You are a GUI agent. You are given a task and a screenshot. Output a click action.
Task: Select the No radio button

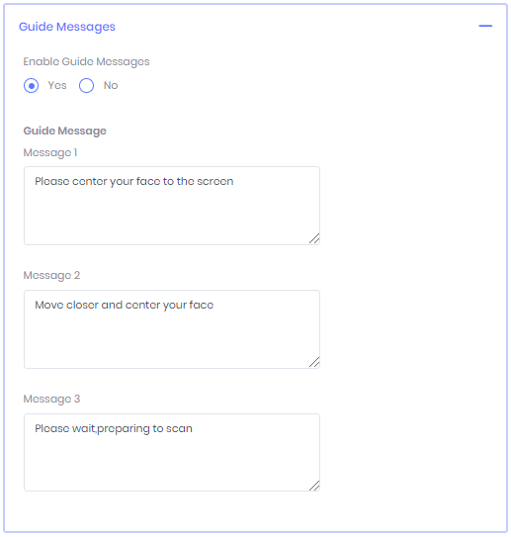[x=86, y=86]
